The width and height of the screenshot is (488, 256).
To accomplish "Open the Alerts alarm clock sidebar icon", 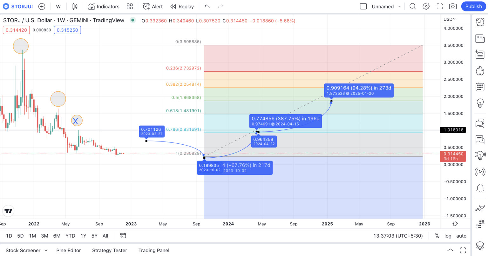I will [x=480, y=22].
